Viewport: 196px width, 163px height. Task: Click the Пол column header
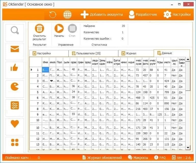pyautogui.click(x=59, y=62)
